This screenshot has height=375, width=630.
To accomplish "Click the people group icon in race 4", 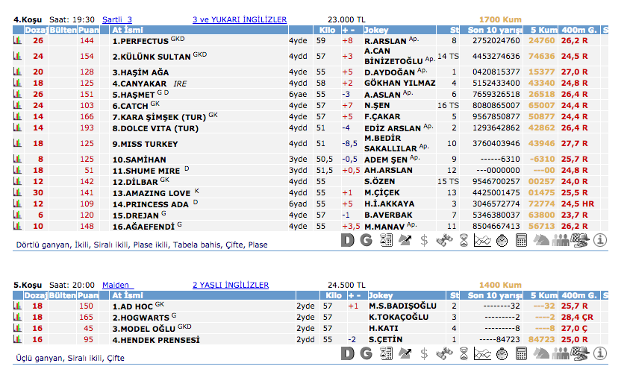I will [x=561, y=241].
